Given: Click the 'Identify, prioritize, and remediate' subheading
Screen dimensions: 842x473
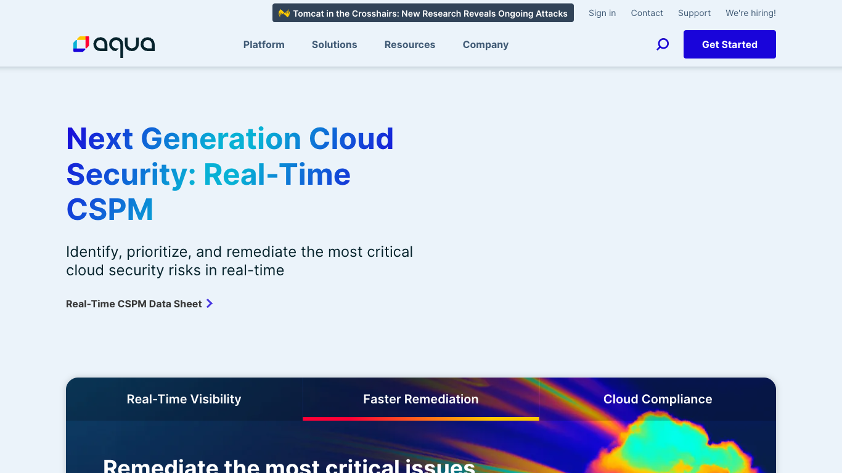Looking at the screenshot, I should (239, 261).
